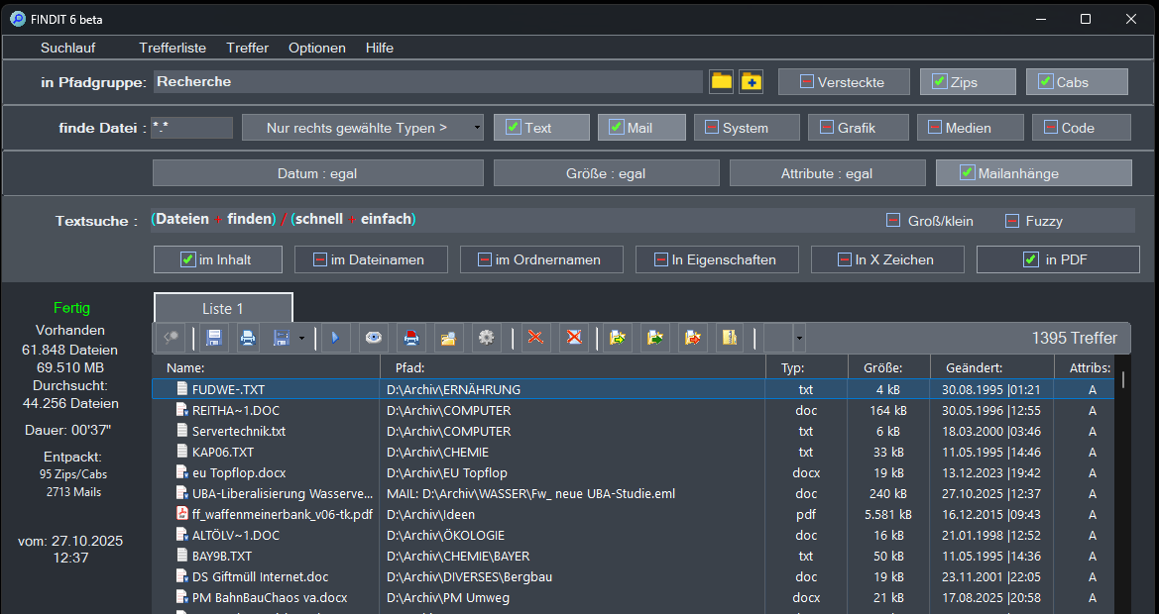The width and height of the screenshot is (1159, 614).
Task: Click the eye preview icon
Action: tap(374, 338)
